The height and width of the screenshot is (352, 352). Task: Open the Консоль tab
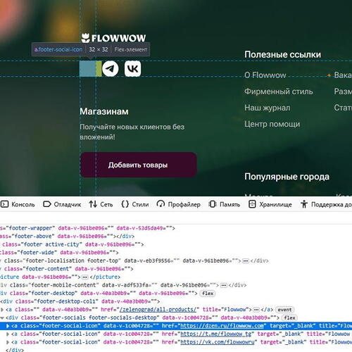tap(18, 204)
